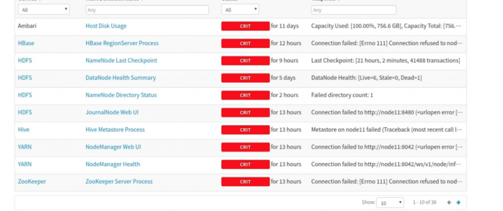Viewport: 503px width, 211px height.
Task: Open YARN service in NodeManager Web UI row
Action: tap(25, 147)
